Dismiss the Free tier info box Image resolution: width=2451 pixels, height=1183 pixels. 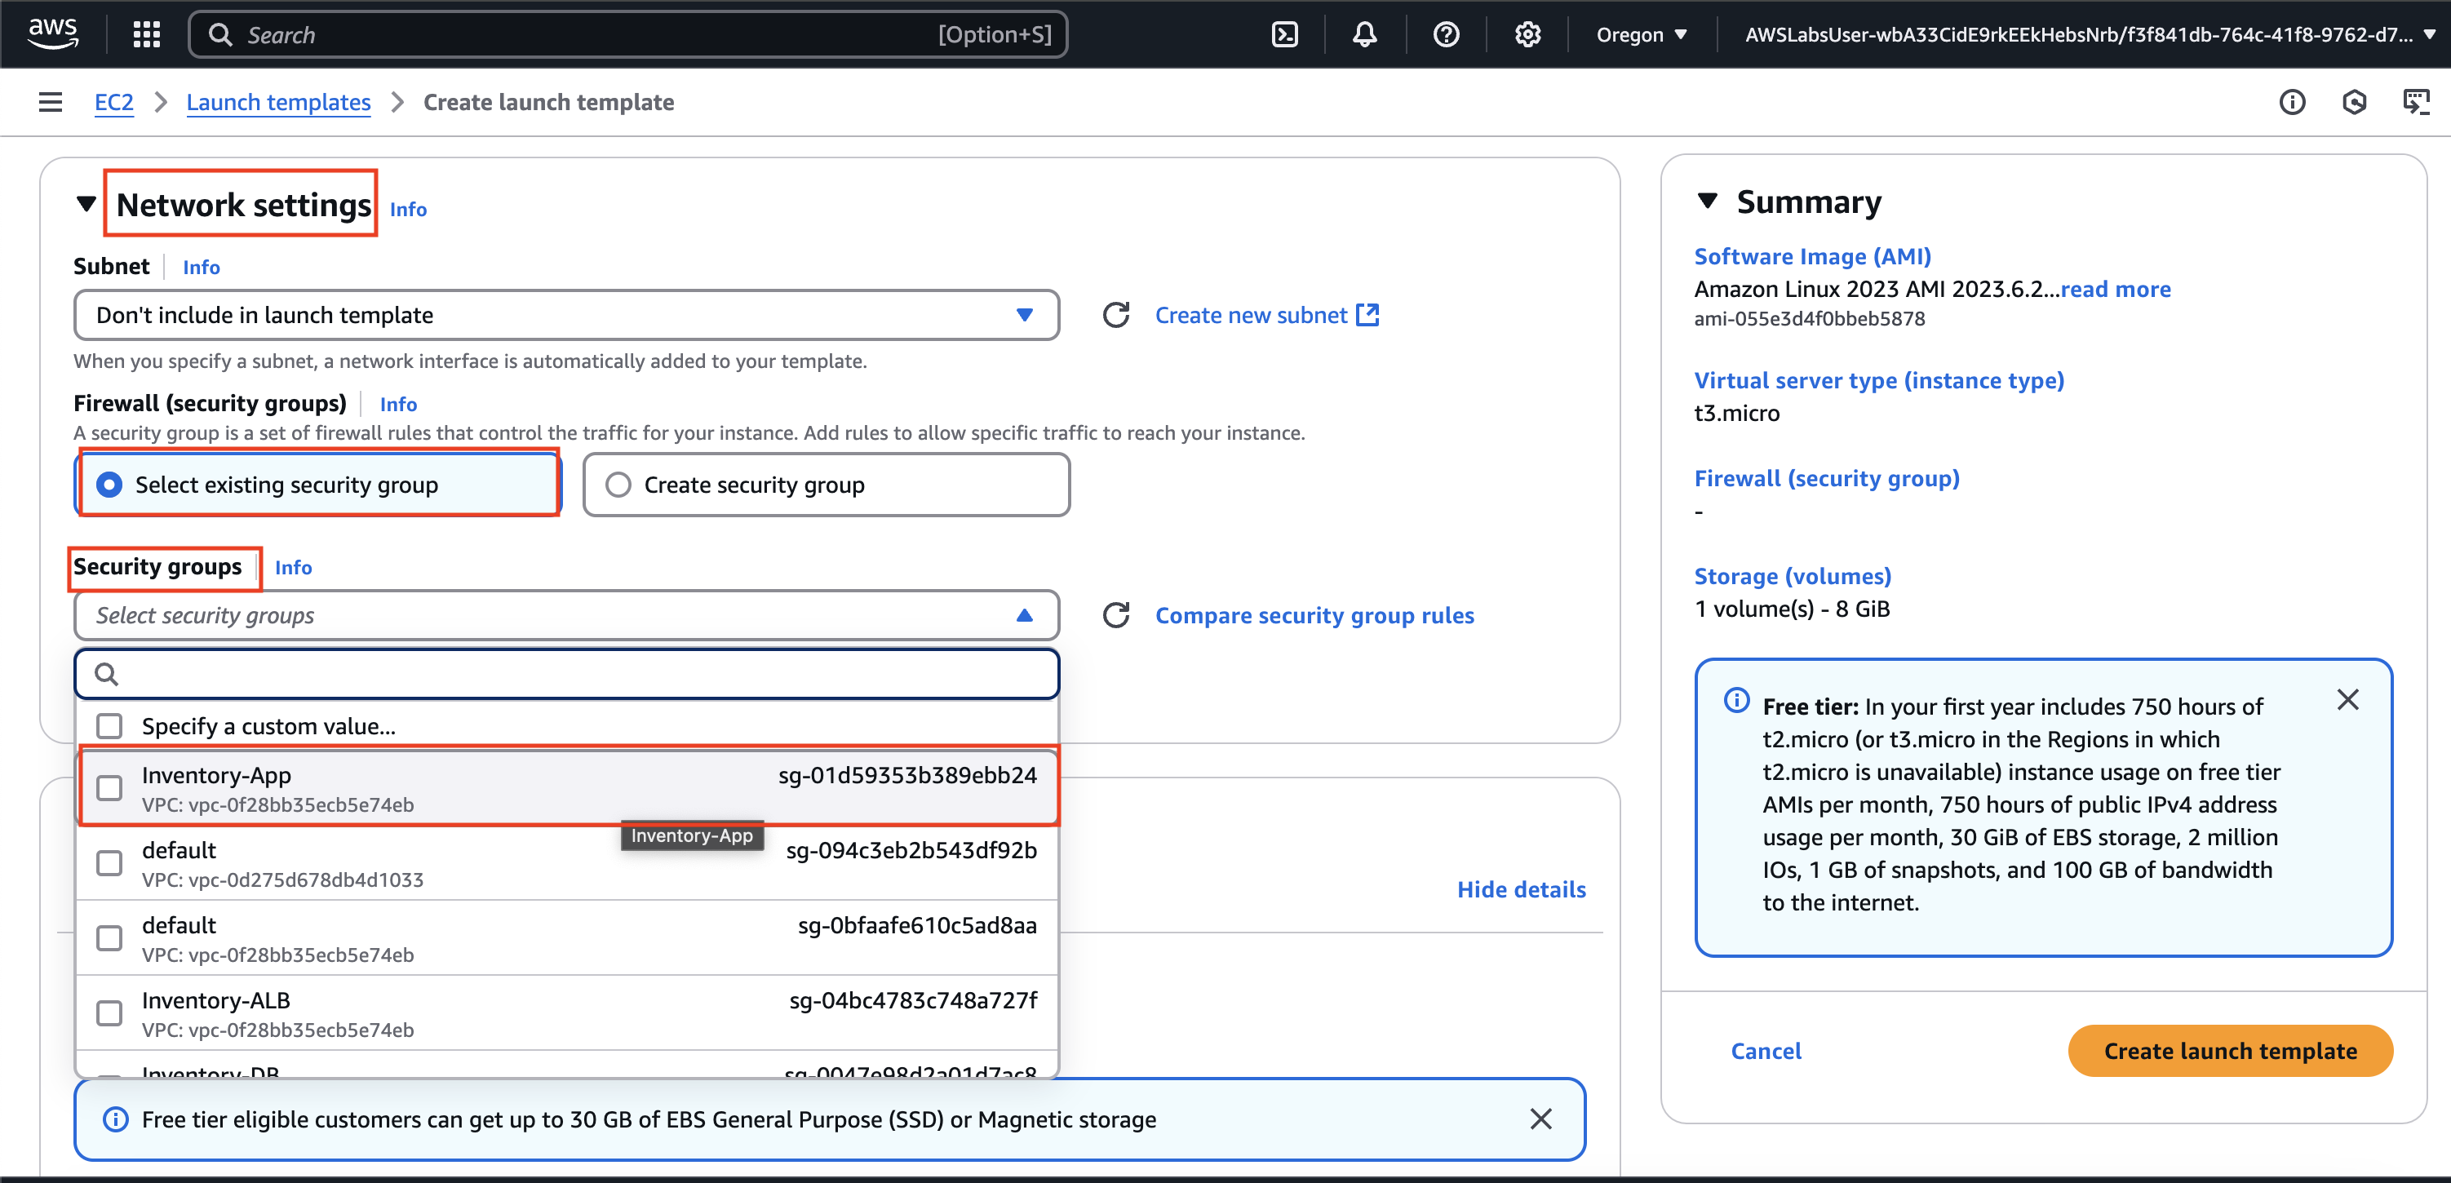click(x=2347, y=701)
